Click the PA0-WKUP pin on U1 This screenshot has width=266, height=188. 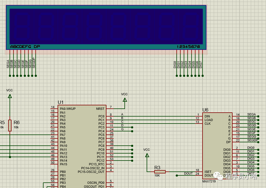tap(67, 109)
